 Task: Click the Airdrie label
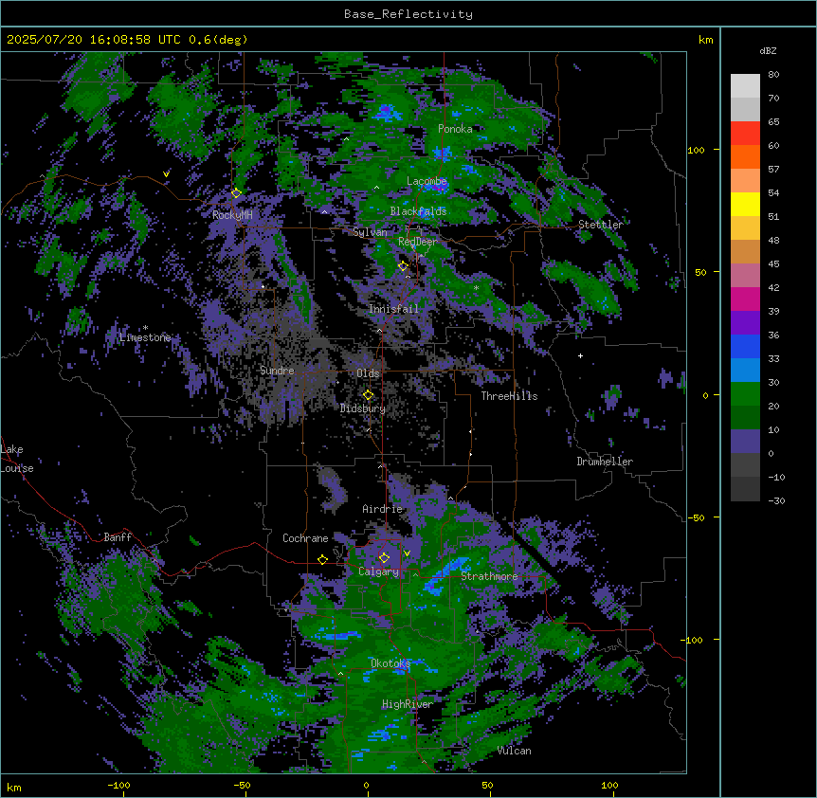(383, 509)
